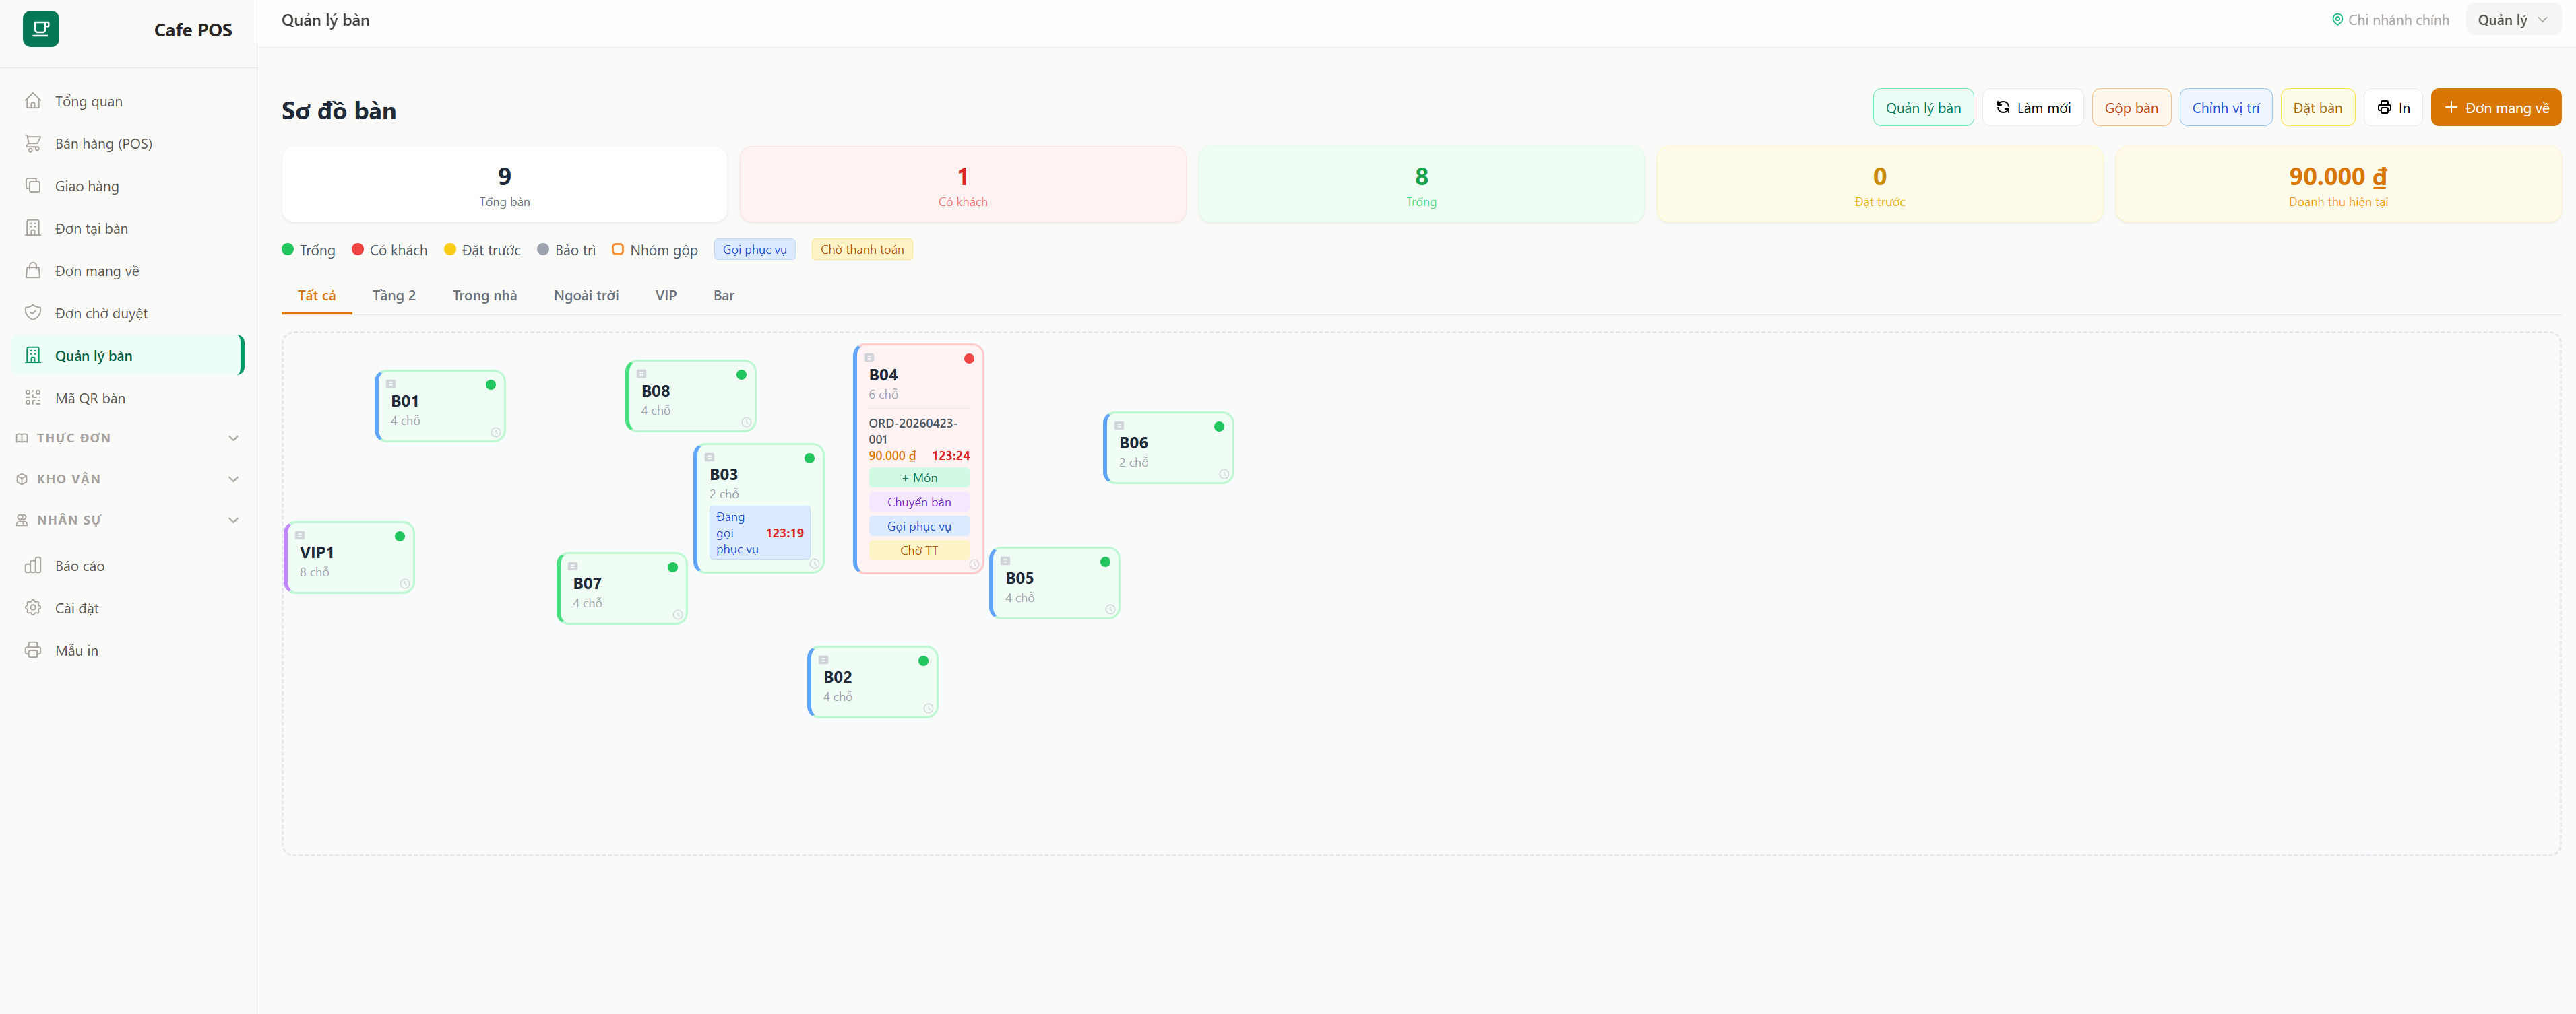Click Chờ TT on table B04
Image resolution: width=2576 pixels, height=1014 pixels.
(919, 551)
